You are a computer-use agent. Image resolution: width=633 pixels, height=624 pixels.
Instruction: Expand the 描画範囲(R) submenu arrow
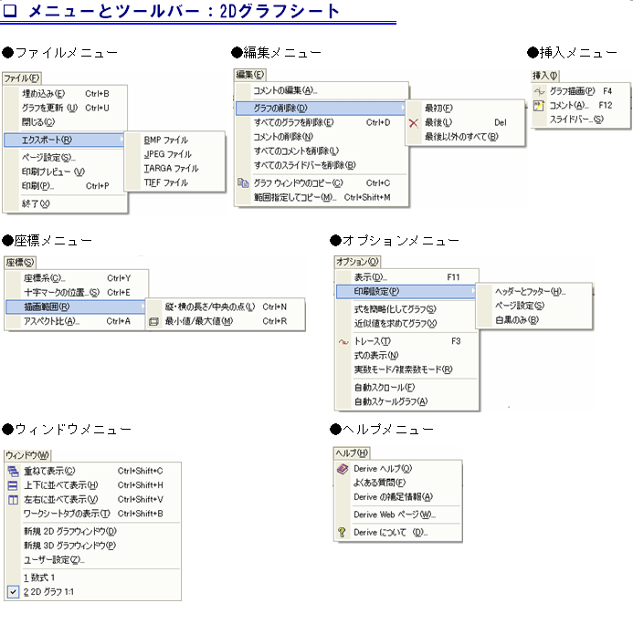point(142,307)
